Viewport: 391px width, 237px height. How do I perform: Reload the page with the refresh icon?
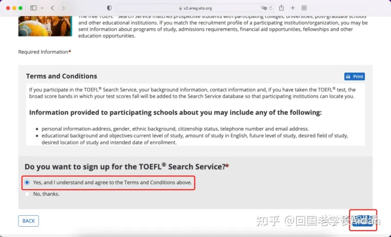coord(270,8)
